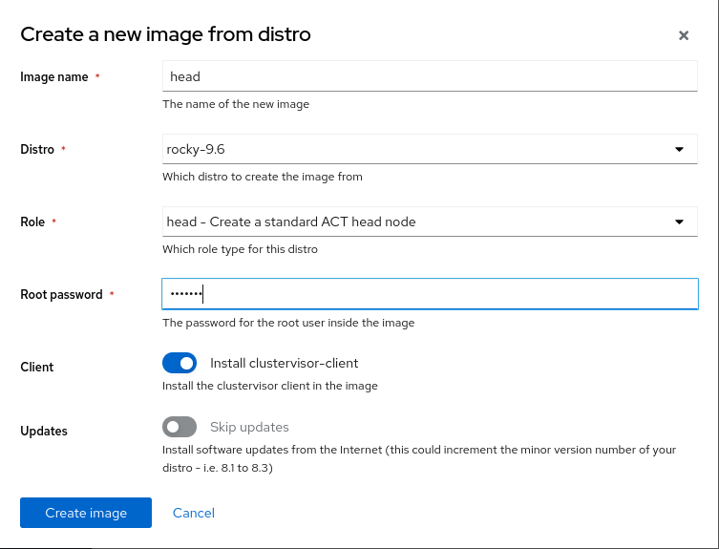Click the 'Root password' field label
Screen dimensions: 719x549
pyautogui.click(x=61, y=295)
